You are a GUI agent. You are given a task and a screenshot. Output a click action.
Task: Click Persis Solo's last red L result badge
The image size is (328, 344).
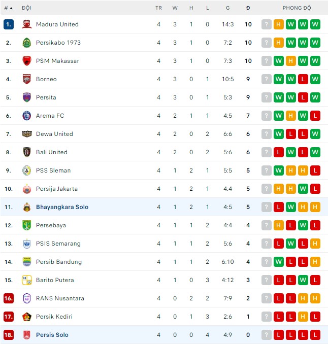click(315, 335)
